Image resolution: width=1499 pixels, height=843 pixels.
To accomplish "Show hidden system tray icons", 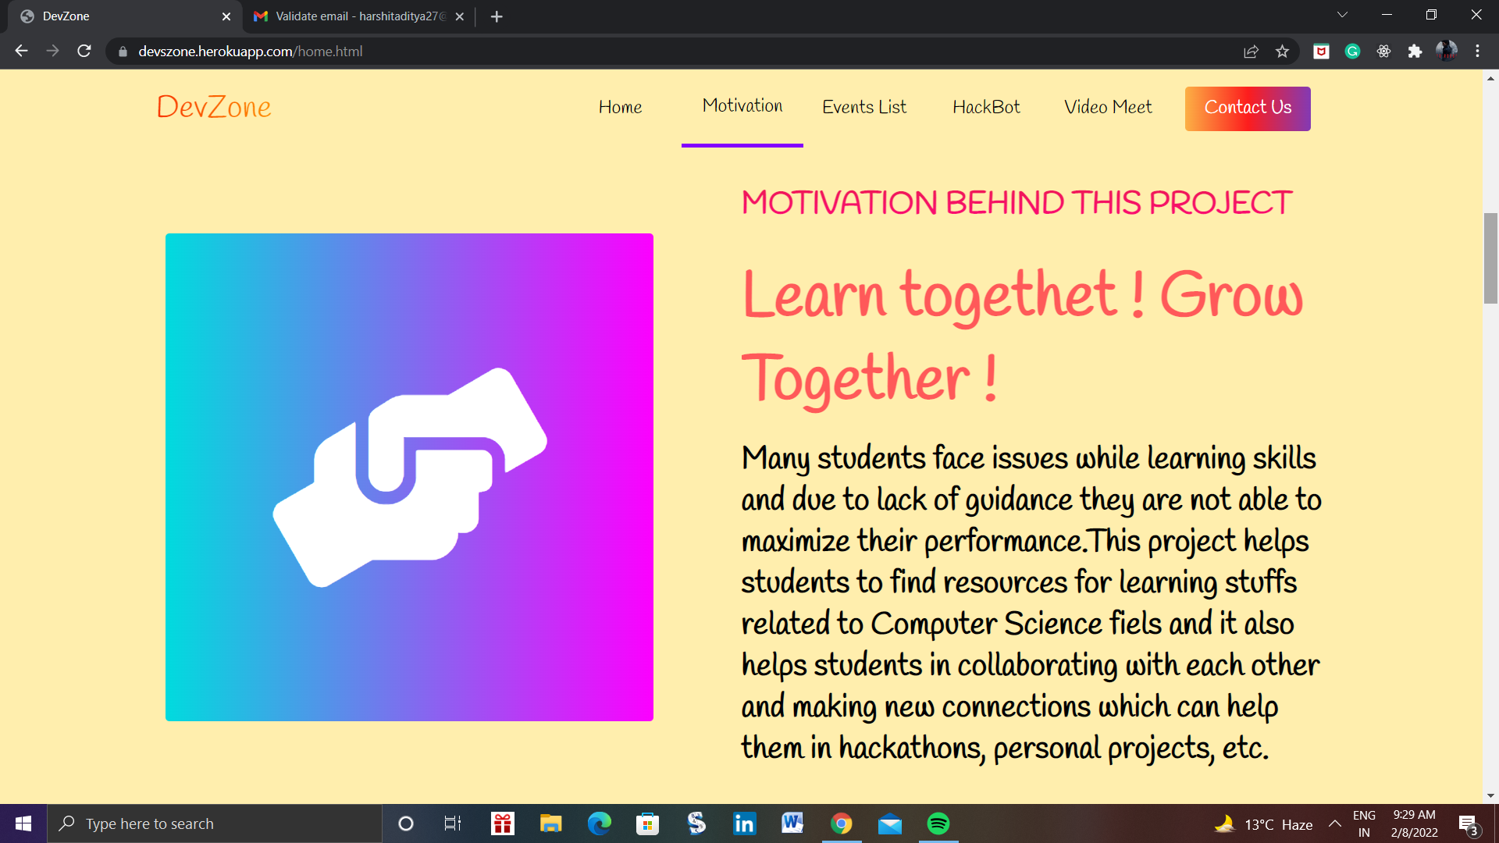I will pos(1335,823).
